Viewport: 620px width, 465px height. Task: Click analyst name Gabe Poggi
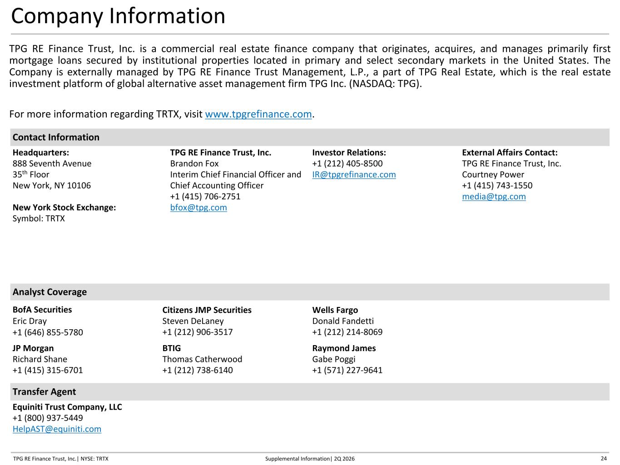click(334, 359)
